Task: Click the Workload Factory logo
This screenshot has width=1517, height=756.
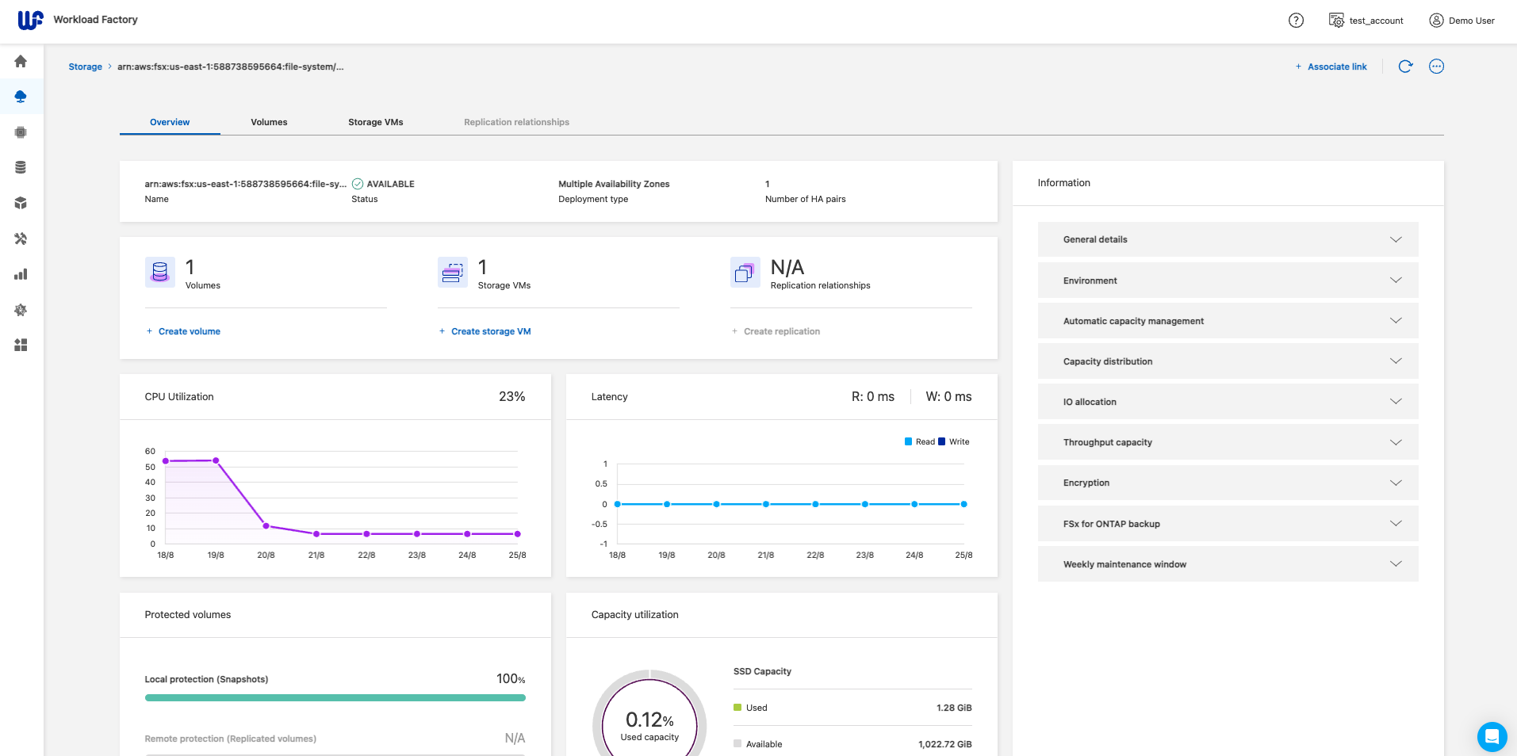Action: pyautogui.click(x=30, y=20)
